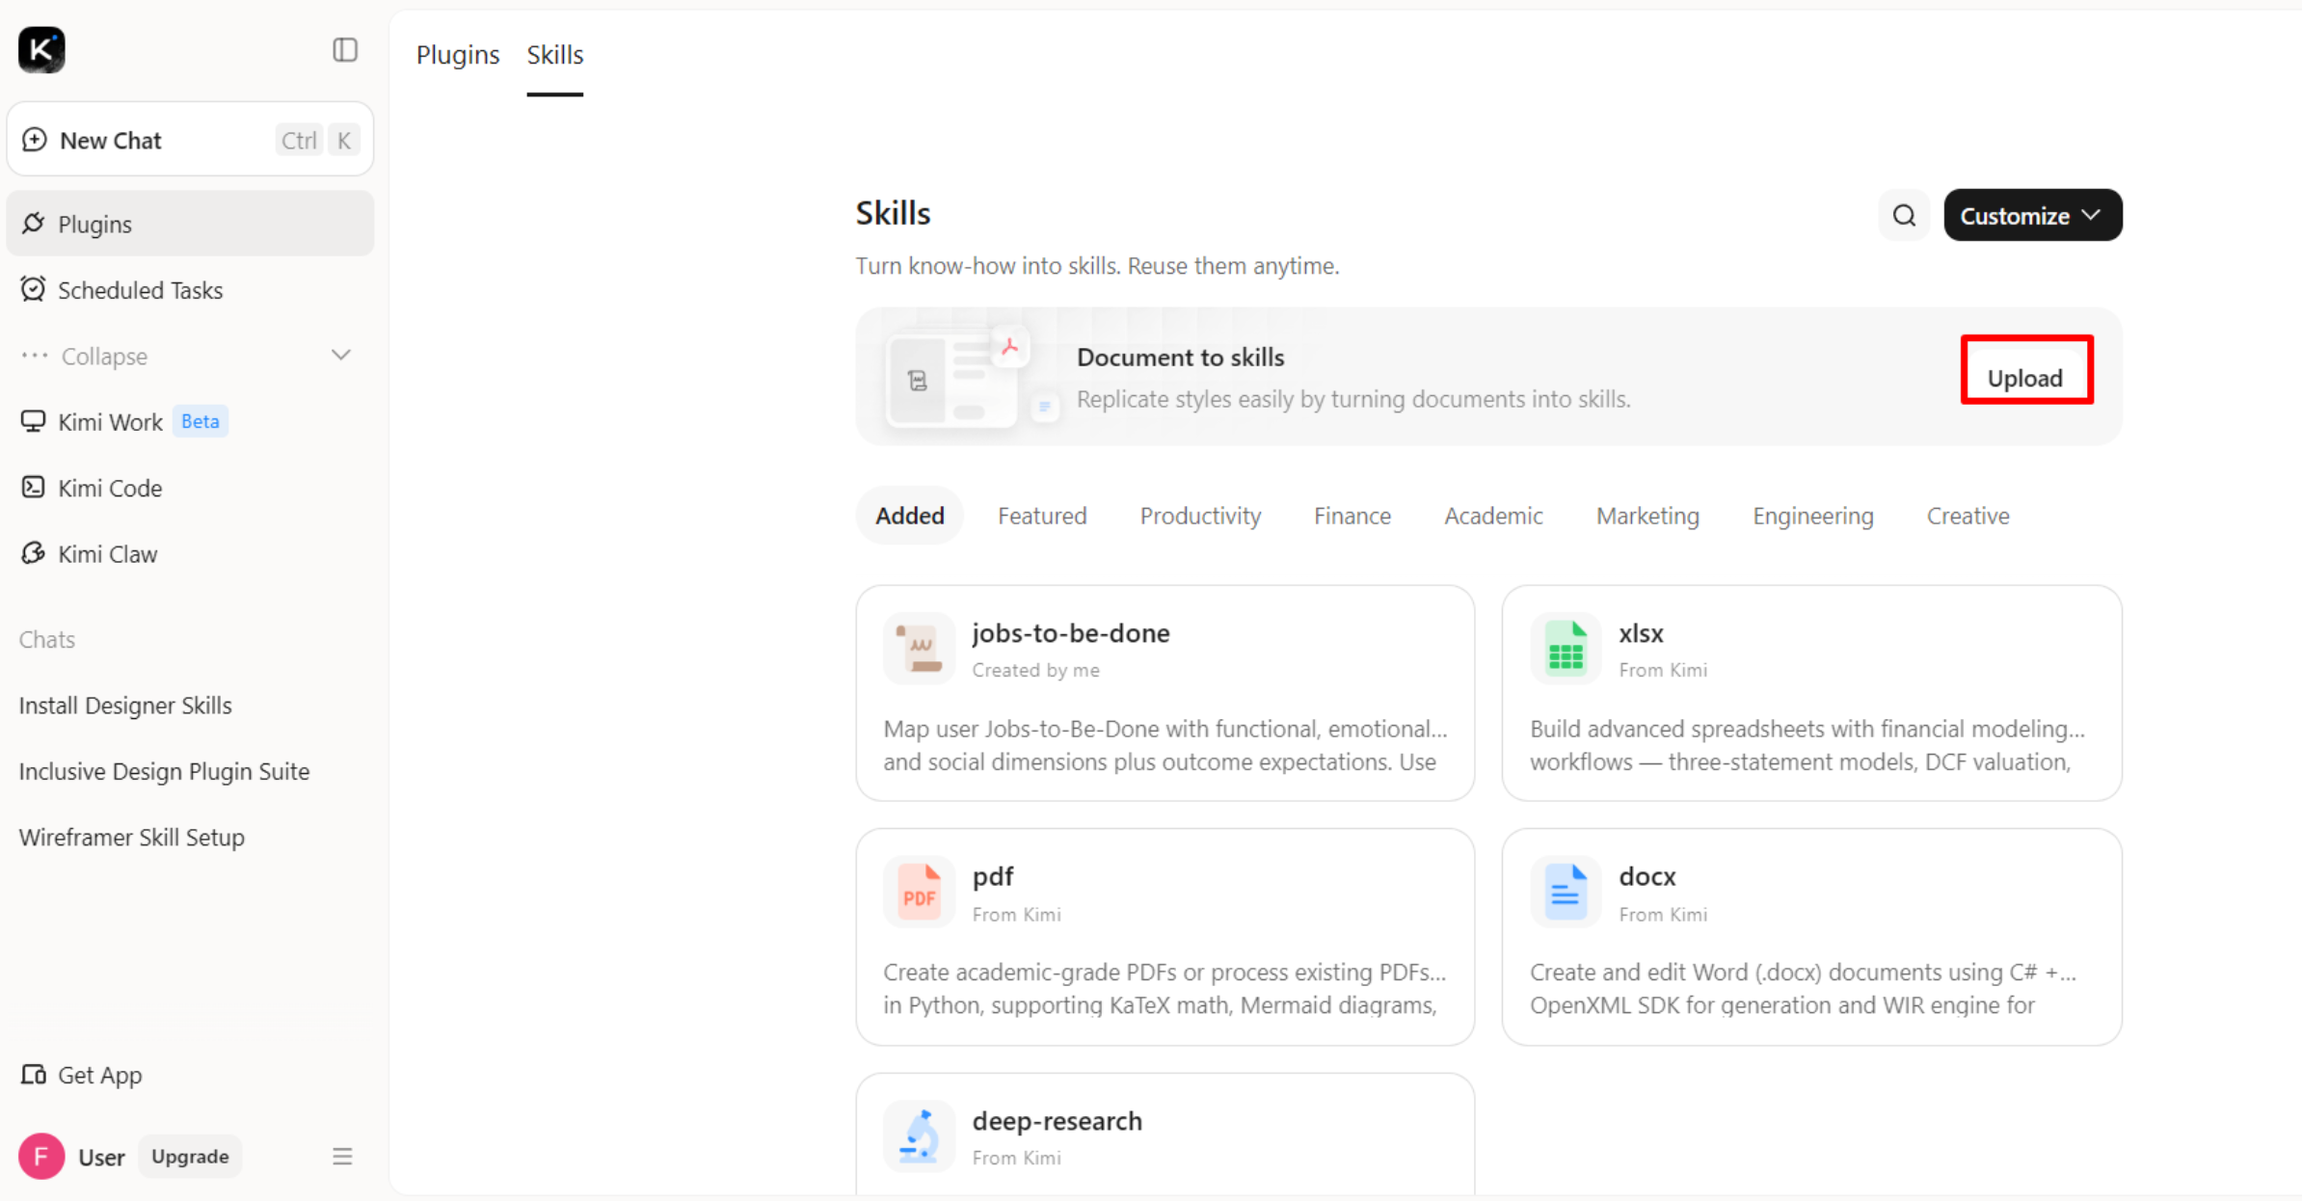The image size is (2302, 1201).
Task: Open the Wireframer Skill Setup chat
Action: pos(132,837)
